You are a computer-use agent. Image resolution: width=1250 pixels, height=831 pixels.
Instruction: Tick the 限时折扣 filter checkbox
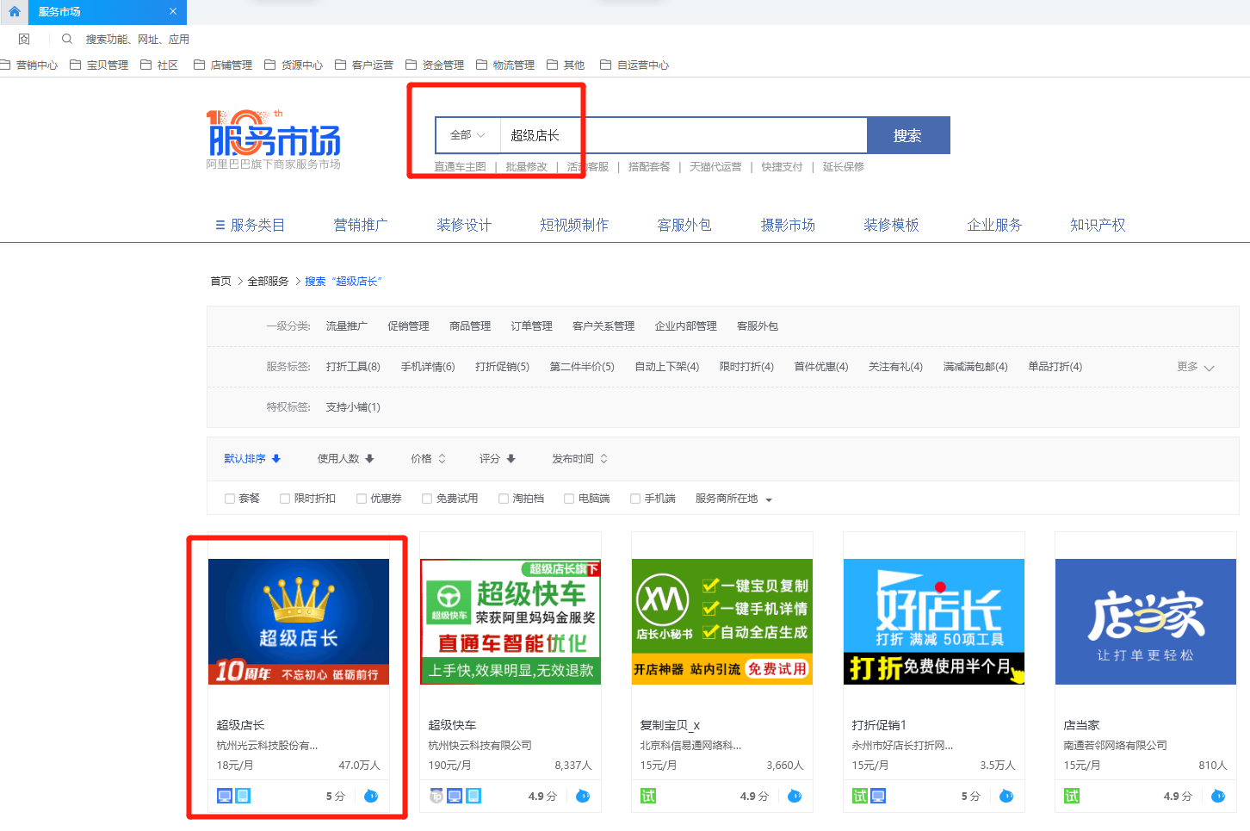285,499
